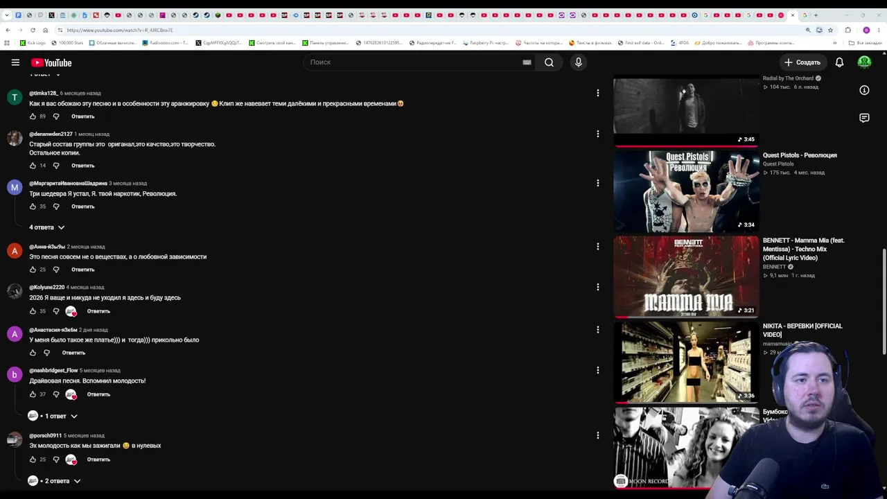Open action menu for @nashbridgest_Flow comment
Screen dimensions: 887x499
coord(598,370)
